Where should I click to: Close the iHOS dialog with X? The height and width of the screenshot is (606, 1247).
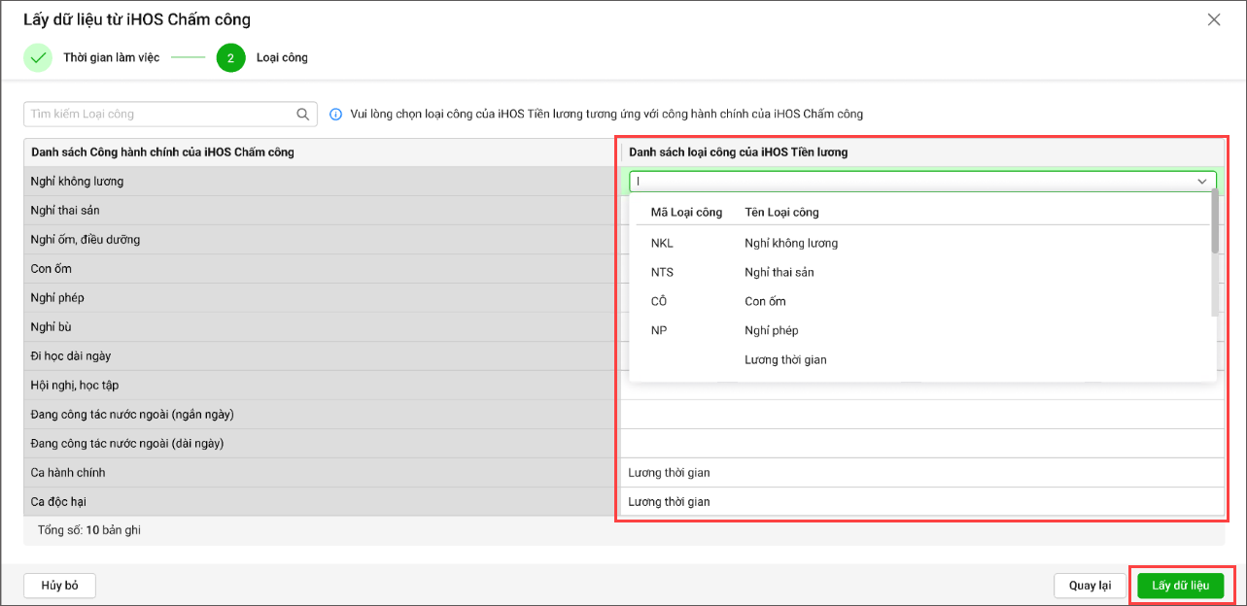(x=1214, y=19)
